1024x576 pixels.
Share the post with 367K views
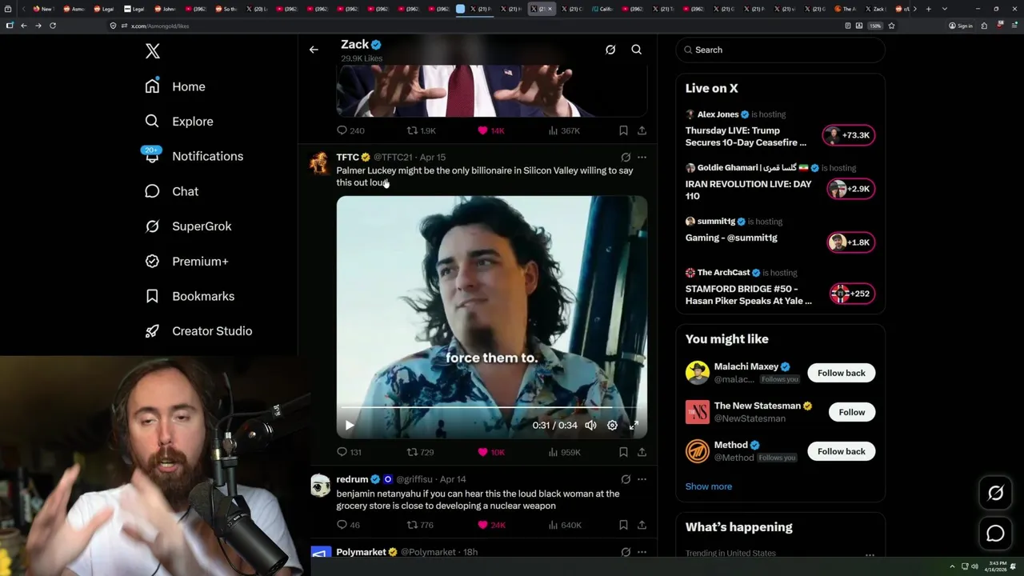(x=642, y=130)
